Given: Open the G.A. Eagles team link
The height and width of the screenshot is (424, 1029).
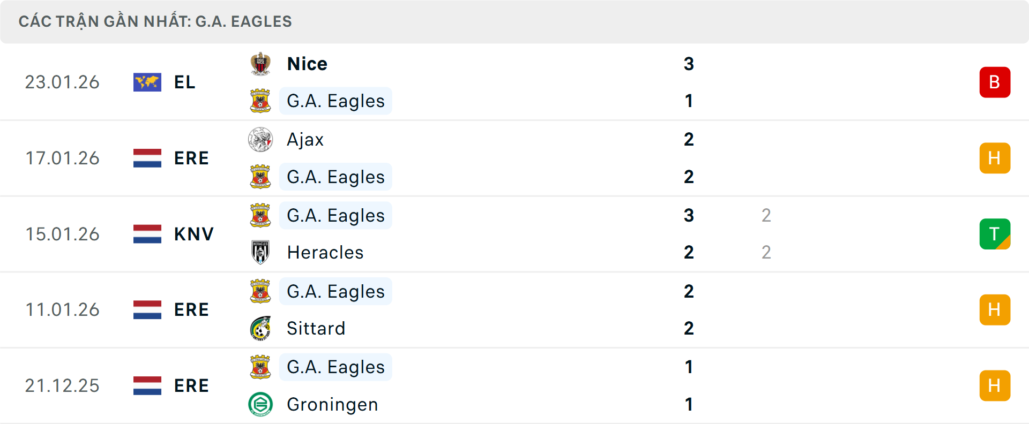Looking at the screenshot, I should point(335,101).
